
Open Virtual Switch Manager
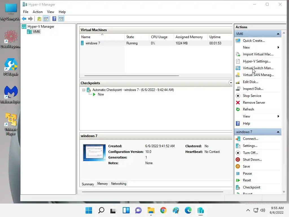pyautogui.click(x=258, y=68)
